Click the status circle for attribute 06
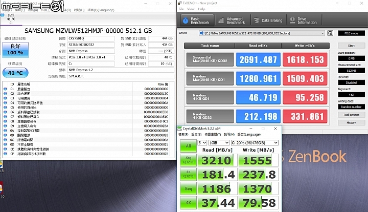This screenshot has width=368, height=212. pos(5,112)
